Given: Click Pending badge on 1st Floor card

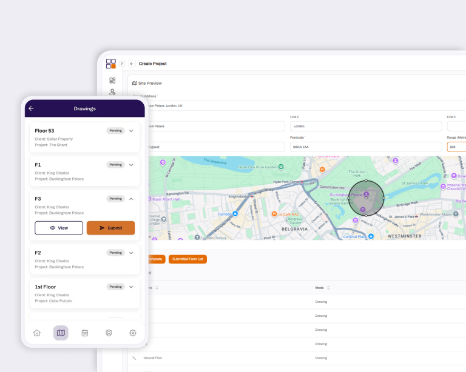Looking at the screenshot, I should (116, 287).
